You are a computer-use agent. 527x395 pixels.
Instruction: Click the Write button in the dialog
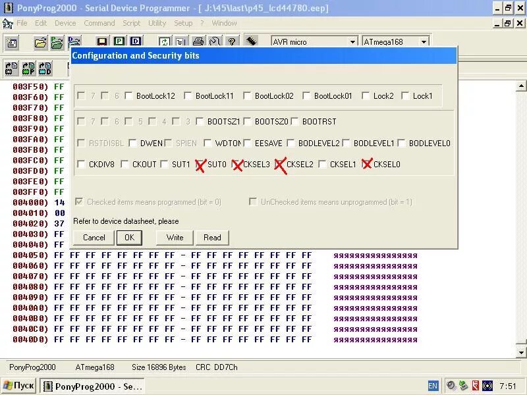tap(175, 238)
